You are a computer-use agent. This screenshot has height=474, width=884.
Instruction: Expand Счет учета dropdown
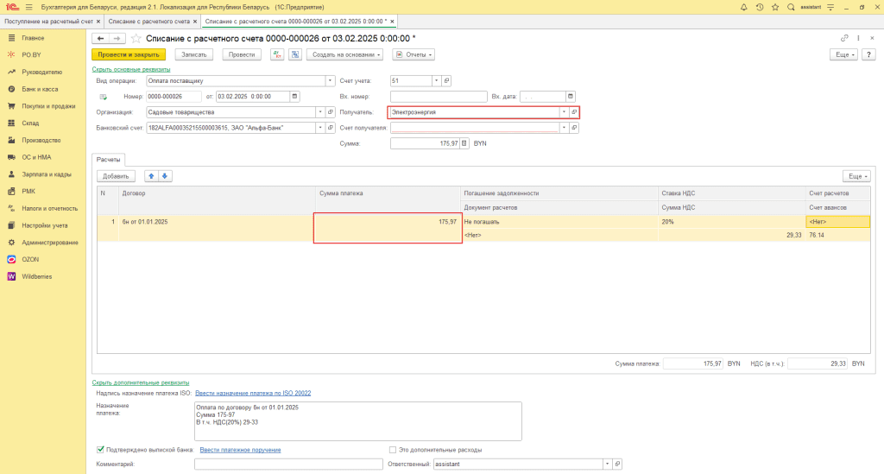436,80
